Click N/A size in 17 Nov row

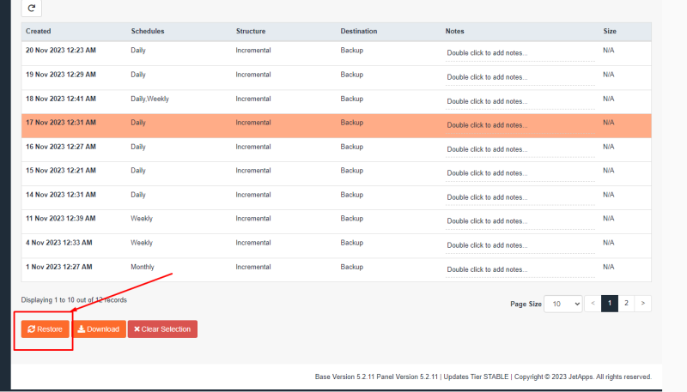point(609,123)
